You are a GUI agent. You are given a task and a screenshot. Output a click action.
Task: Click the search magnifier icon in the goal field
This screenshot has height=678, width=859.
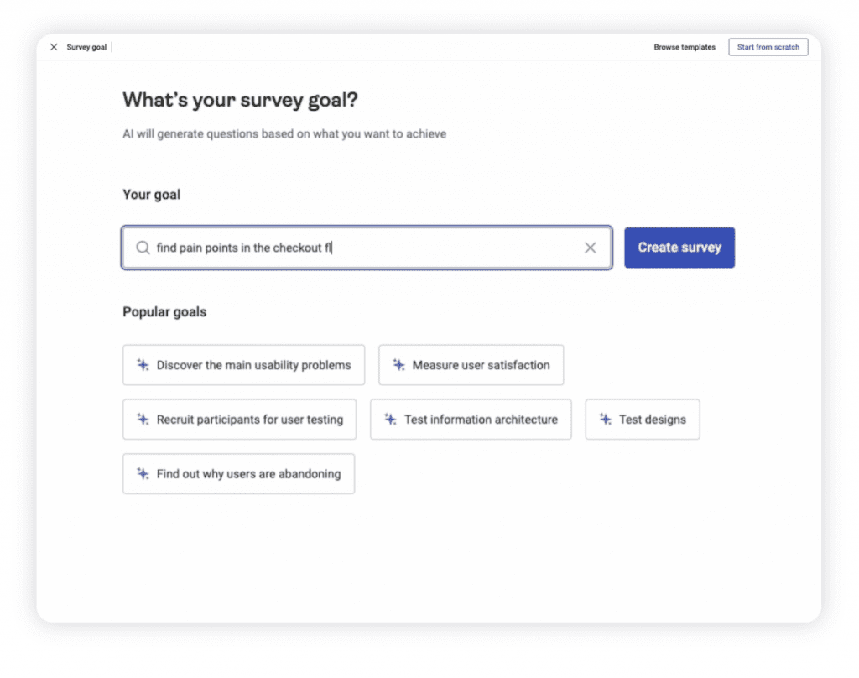[x=143, y=248]
